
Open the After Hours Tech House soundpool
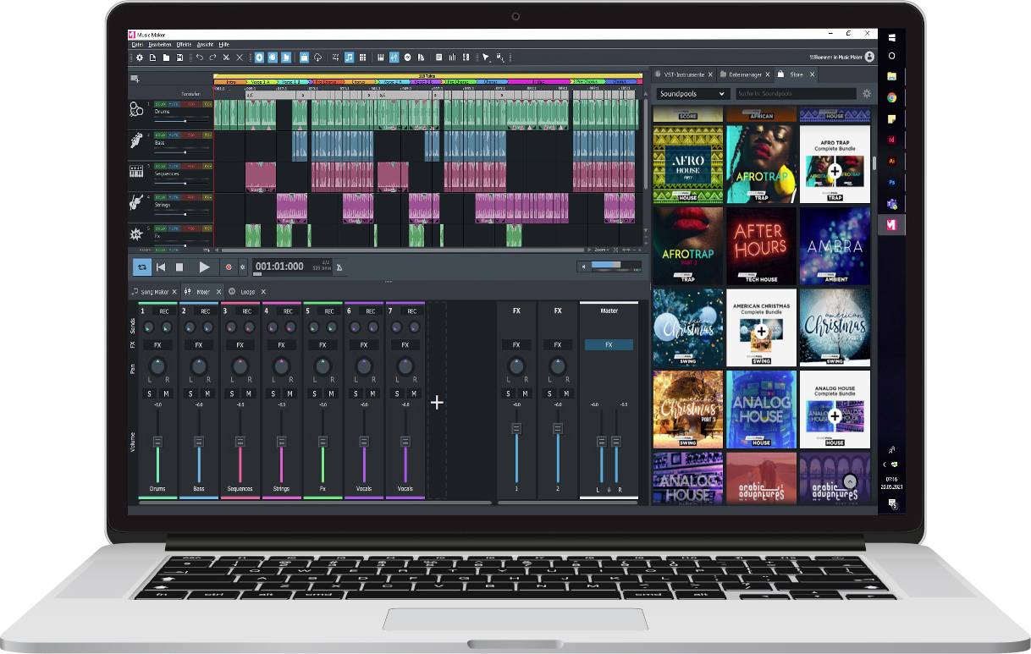coord(761,245)
